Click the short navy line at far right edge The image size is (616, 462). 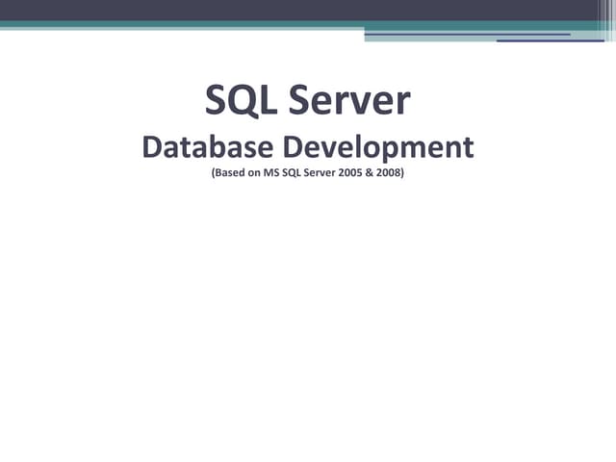(549, 40)
